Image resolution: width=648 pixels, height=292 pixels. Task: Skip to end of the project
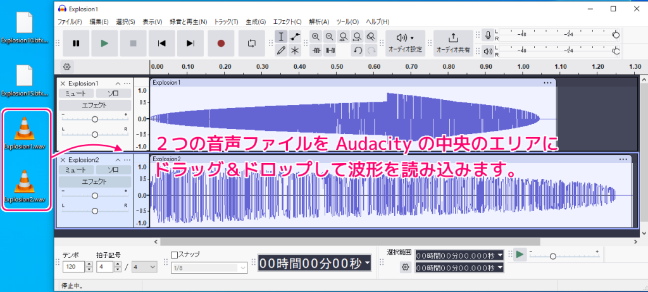190,44
